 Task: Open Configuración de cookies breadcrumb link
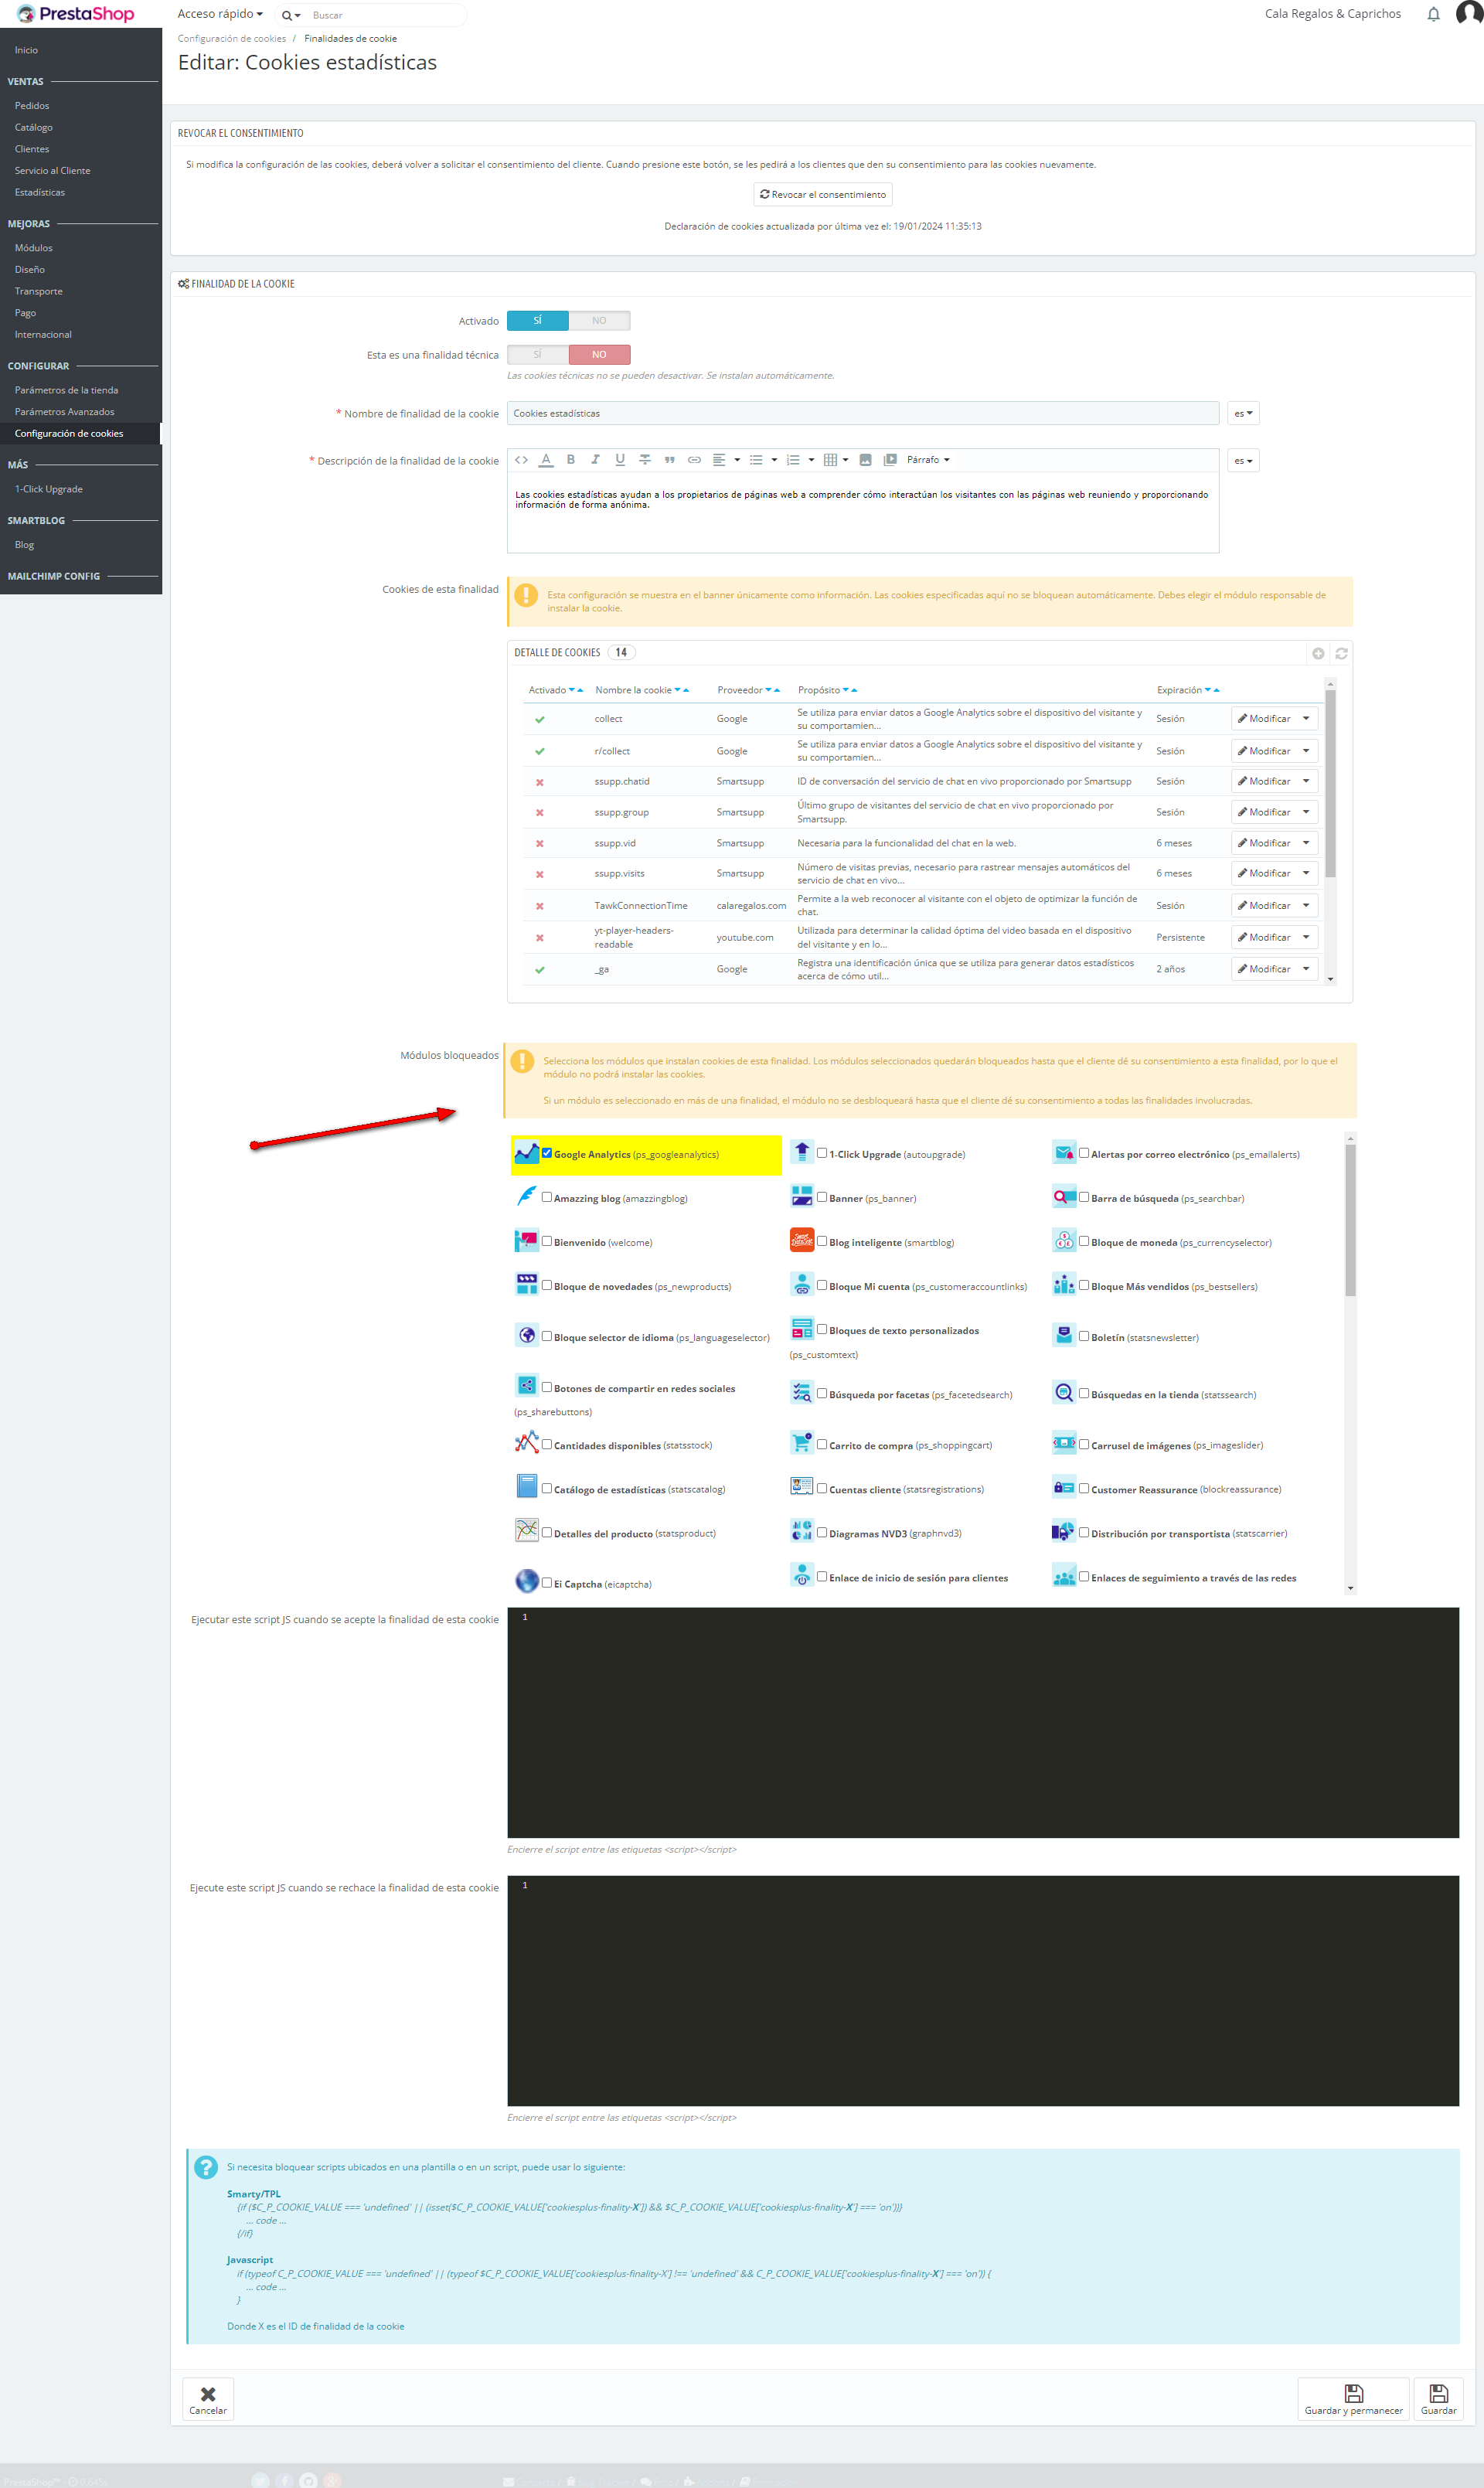[x=232, y=39]
